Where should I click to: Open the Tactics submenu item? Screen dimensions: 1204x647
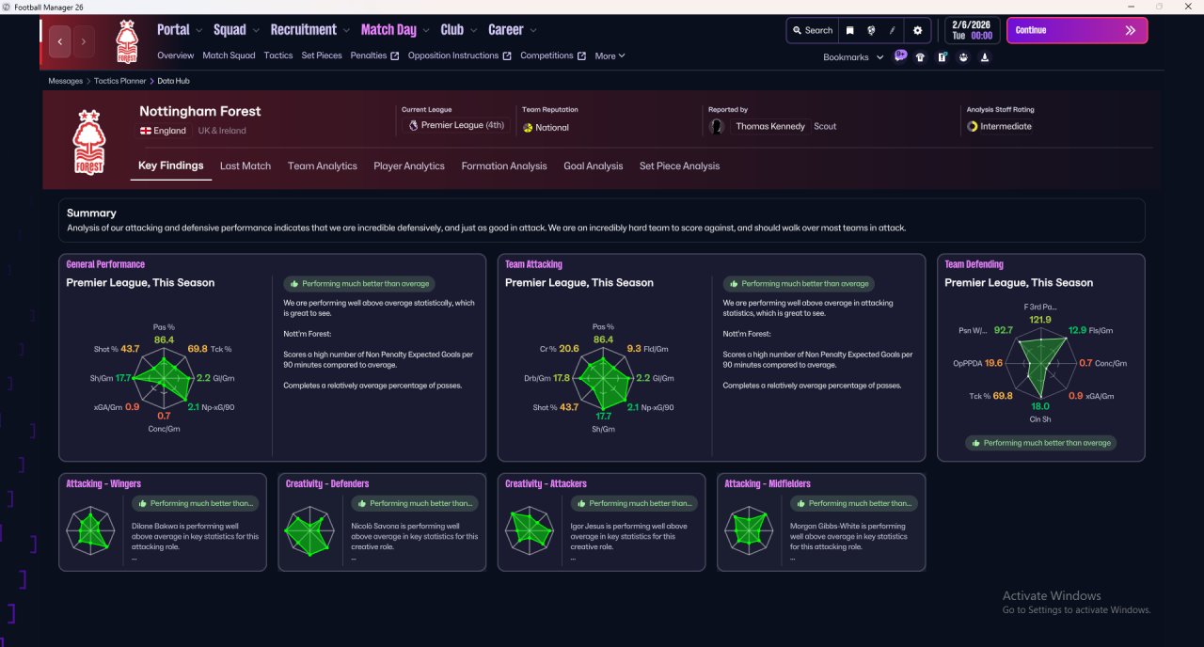[278, 55]
